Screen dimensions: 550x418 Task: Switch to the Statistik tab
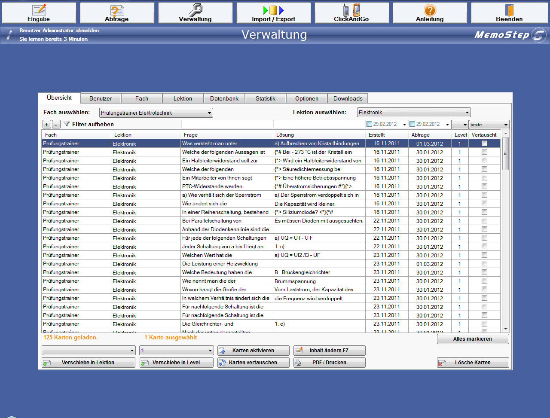pyautogui.click(x=265, y=98)
